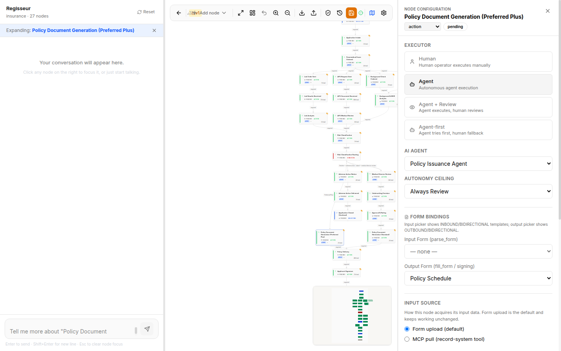Select Agent + Review executor option
The image size is (561, 351).
[478, 107]
